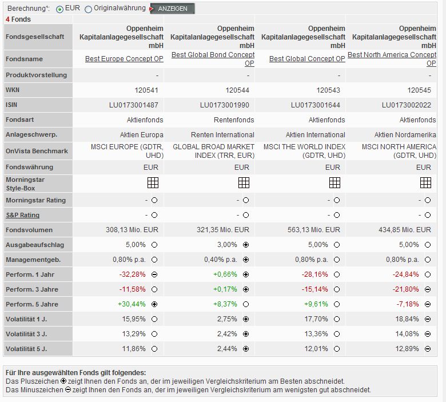This screenshot has height=402, width=446.
Task: Click the plus icon next to 0,40% p.a.
Action: (x=246, y=260)
